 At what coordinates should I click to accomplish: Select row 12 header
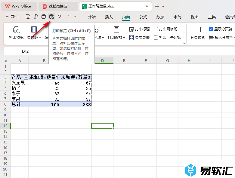[x=5, y=126]
